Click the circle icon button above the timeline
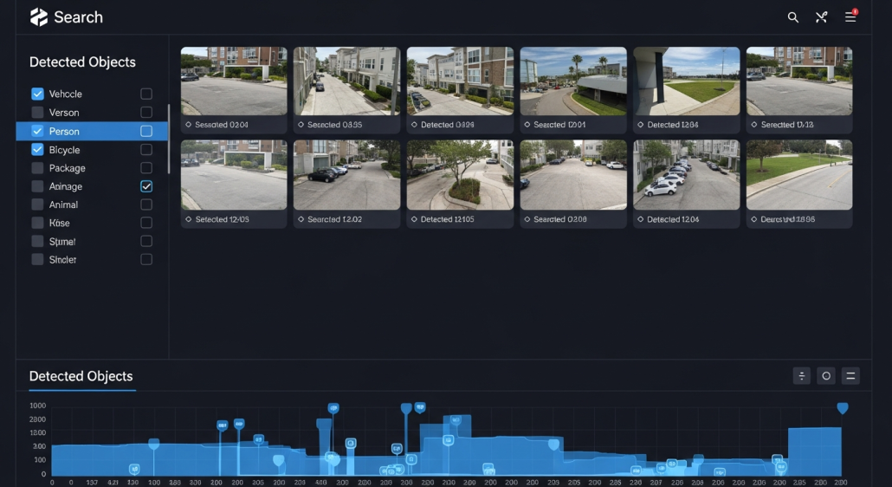Screen dimensions: 892x487 826,376
